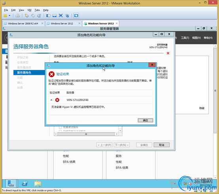Minimize the 添加角色和功能向导 wizard window

[x=156, y=34]
